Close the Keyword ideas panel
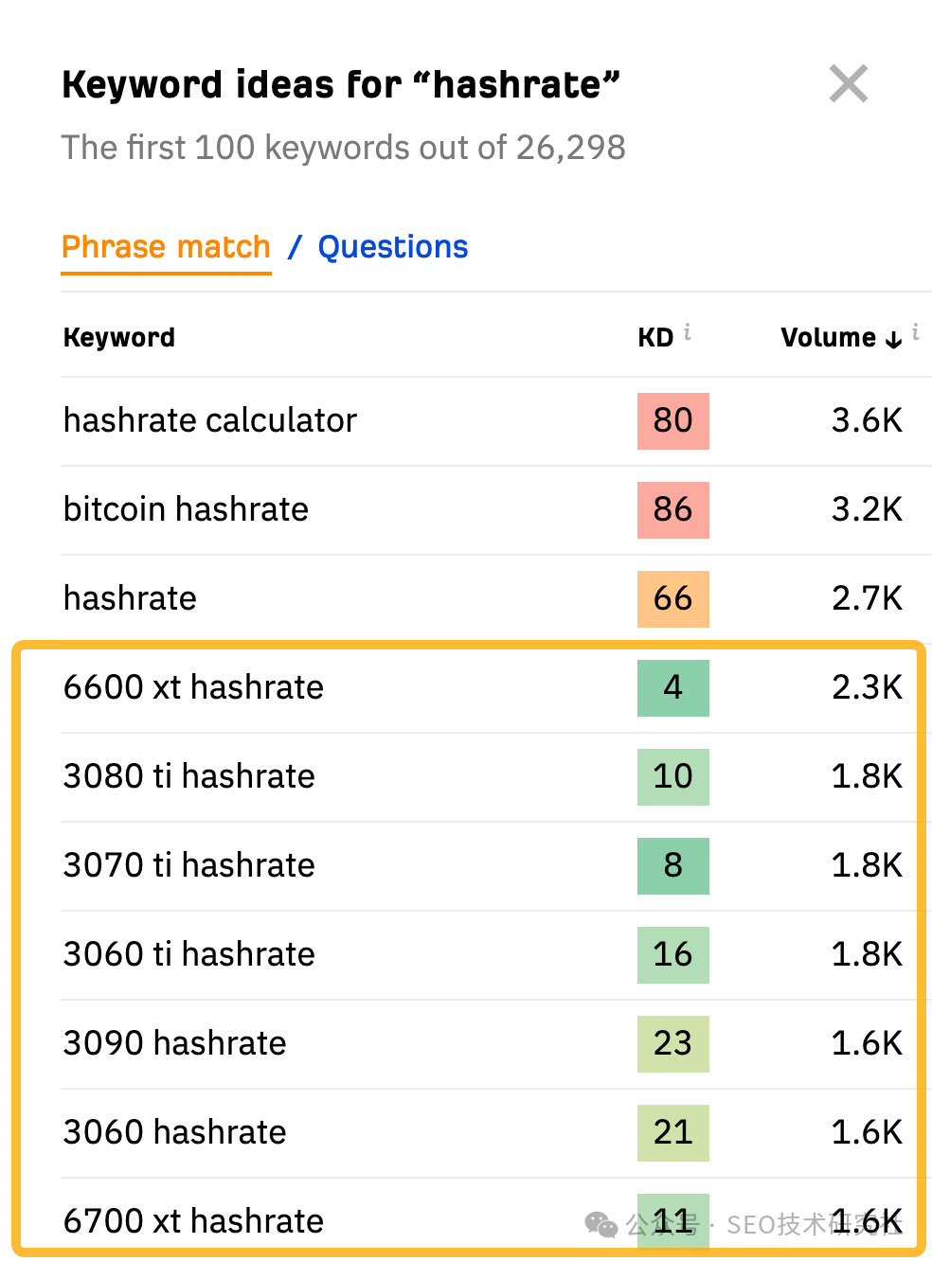The image size is (932, 1261). 849,84
